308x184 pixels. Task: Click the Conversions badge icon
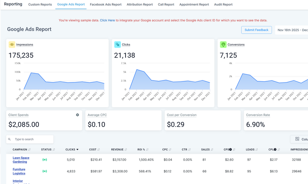click(x=223, y=44)
